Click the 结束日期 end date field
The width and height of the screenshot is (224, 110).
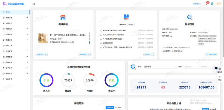(x=206, y=67)
